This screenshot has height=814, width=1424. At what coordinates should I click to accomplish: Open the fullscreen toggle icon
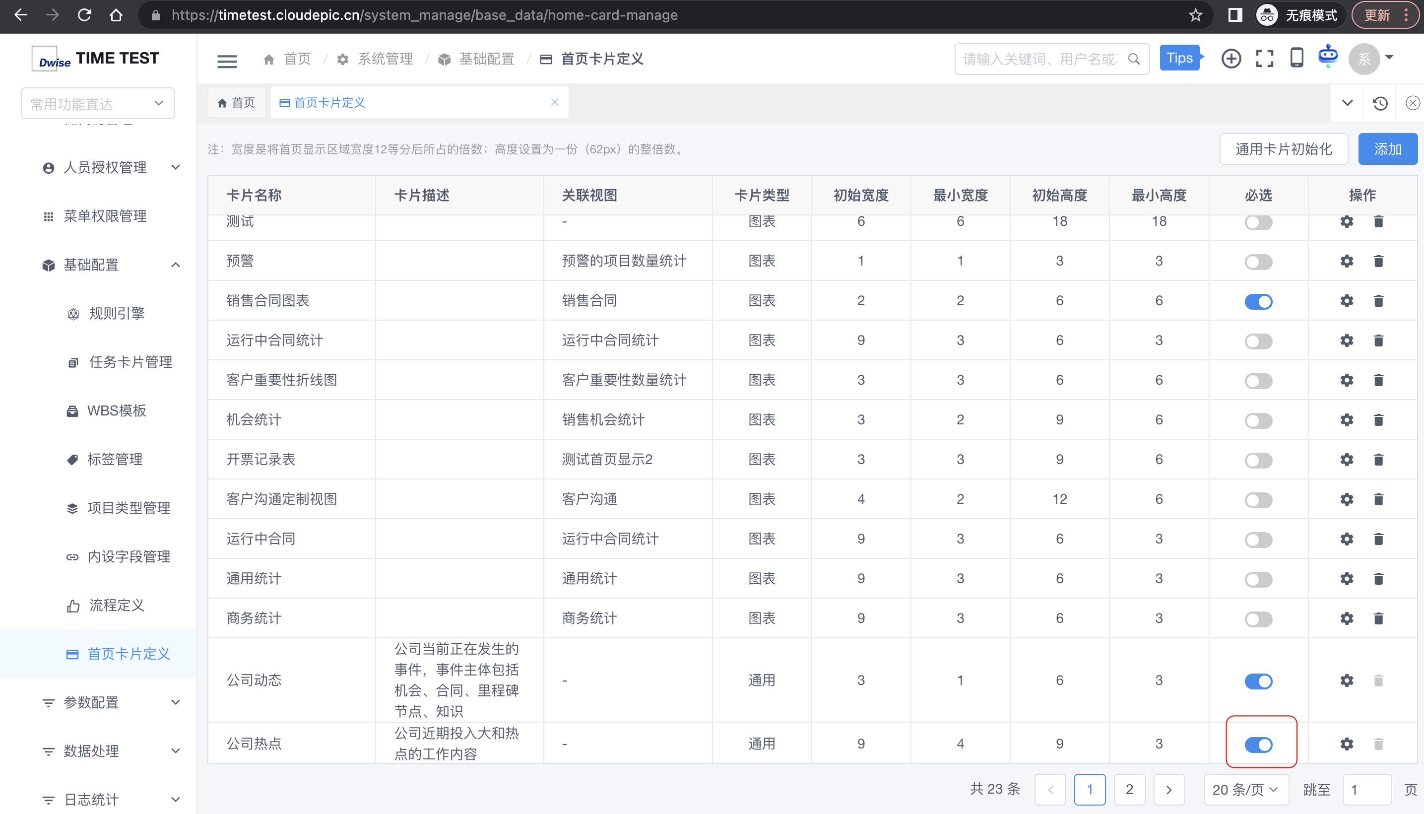pyautogui.click(x=1264, y=59)
